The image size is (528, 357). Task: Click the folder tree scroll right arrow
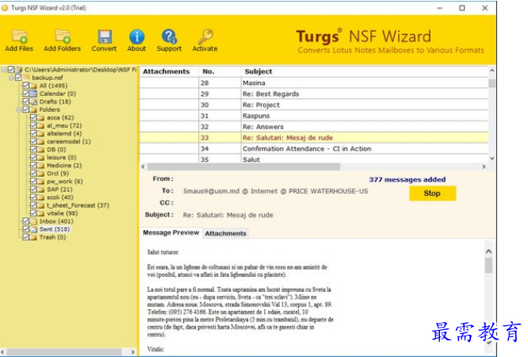point(132,352)
